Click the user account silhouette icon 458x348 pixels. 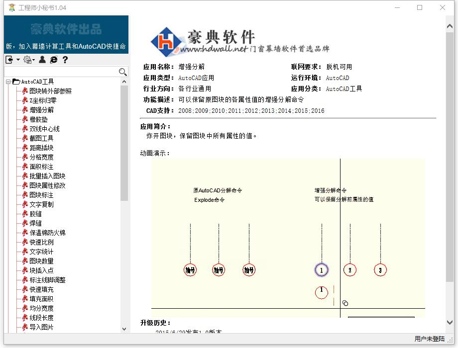pyautogui.click(x=42, y=60)
